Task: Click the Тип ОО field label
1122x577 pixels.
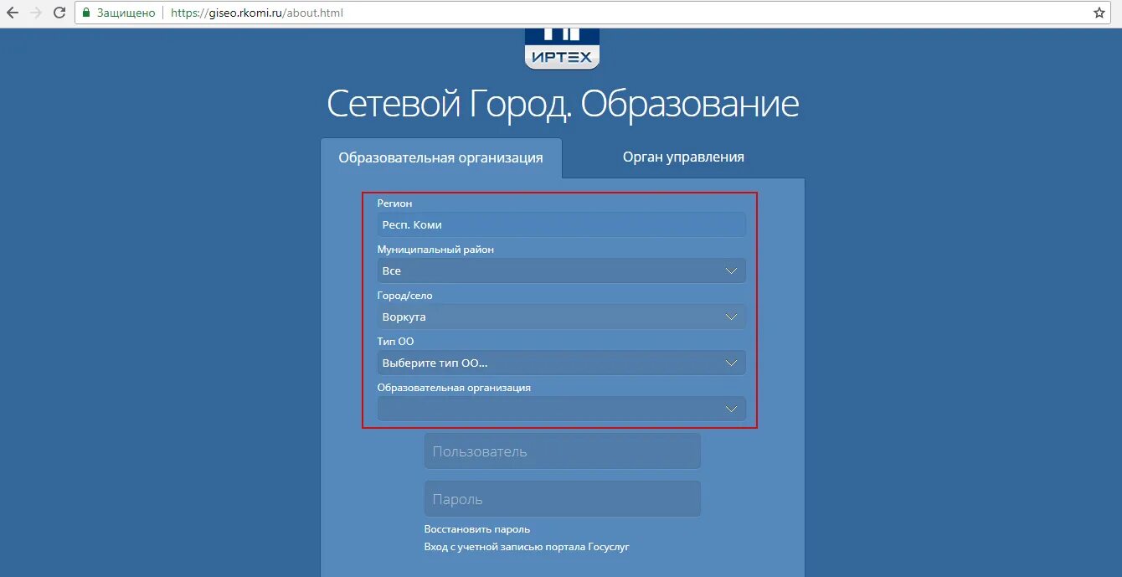Action: (396, 342)
